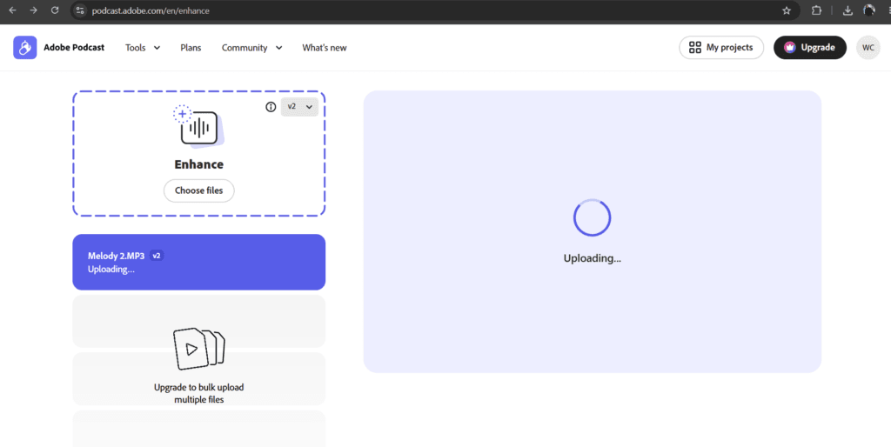Viewport: 891px width, 447px height.
Task: Click the Choose files button
Action: tap(199, 190)
